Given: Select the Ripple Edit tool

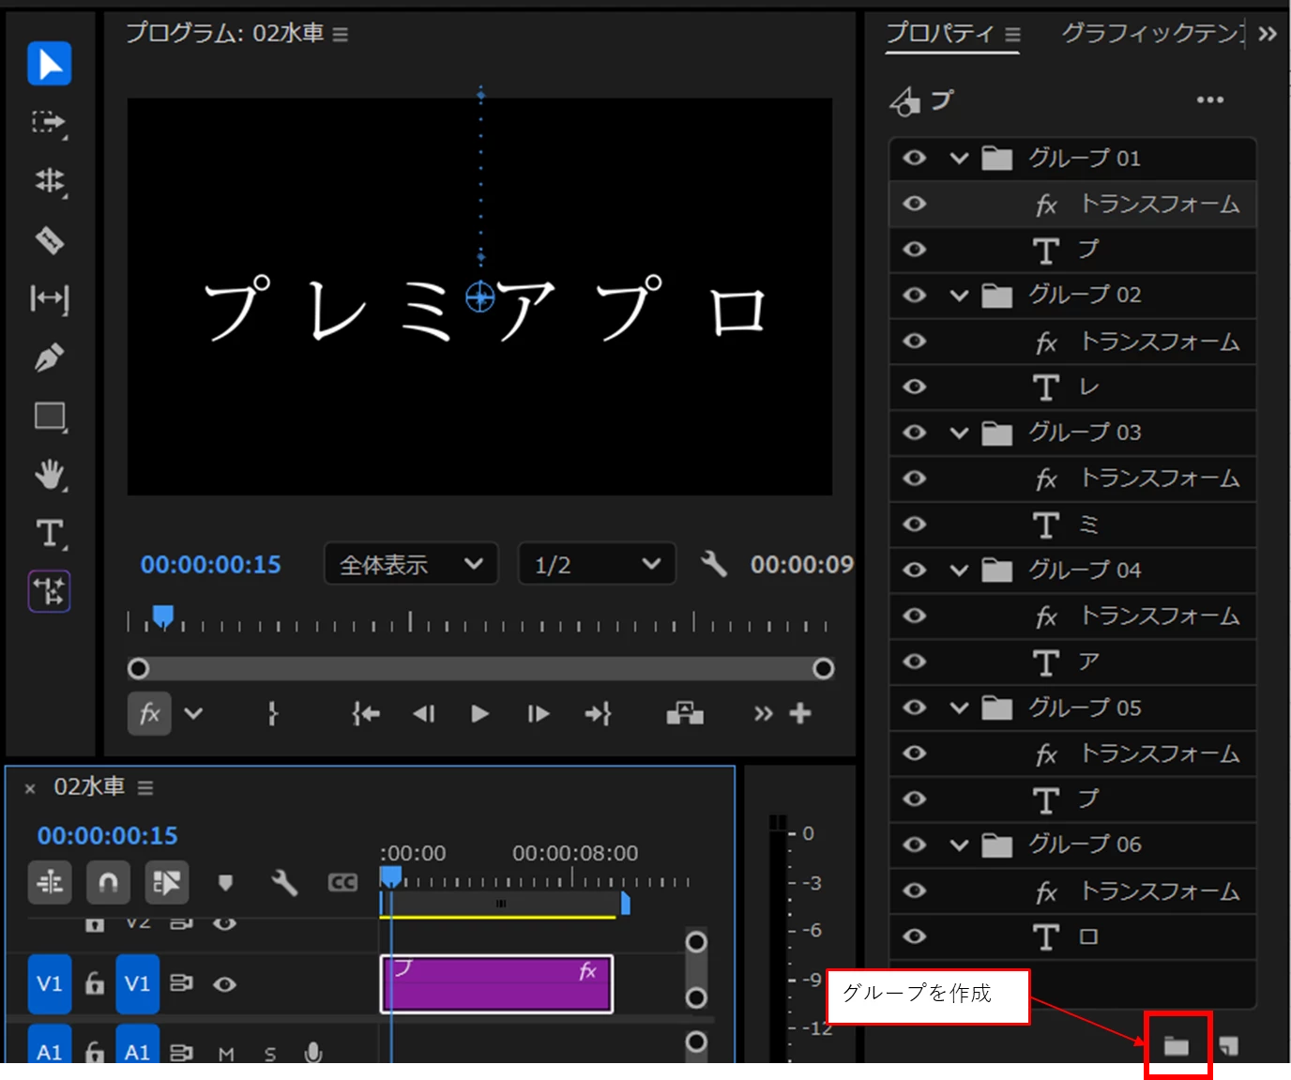Looking at the screenshot, I should (50, 180).
